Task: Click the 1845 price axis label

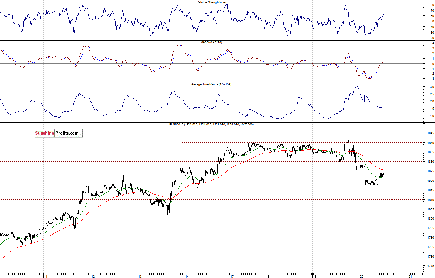Action: click(x=430, y=133)
